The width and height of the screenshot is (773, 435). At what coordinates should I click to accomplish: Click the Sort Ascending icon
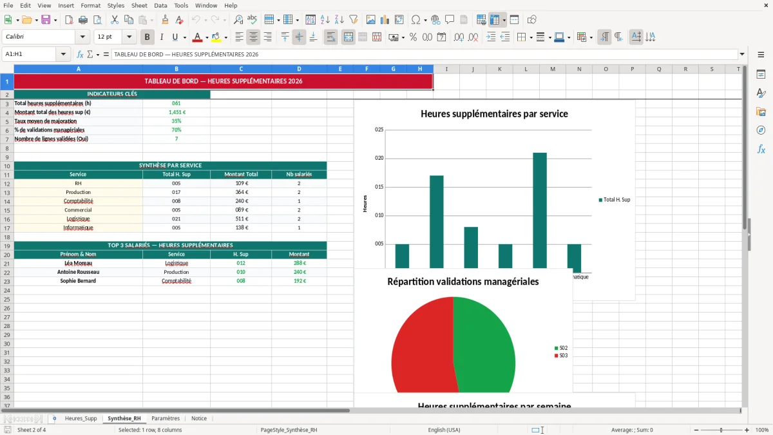click(x=325, y=20)
